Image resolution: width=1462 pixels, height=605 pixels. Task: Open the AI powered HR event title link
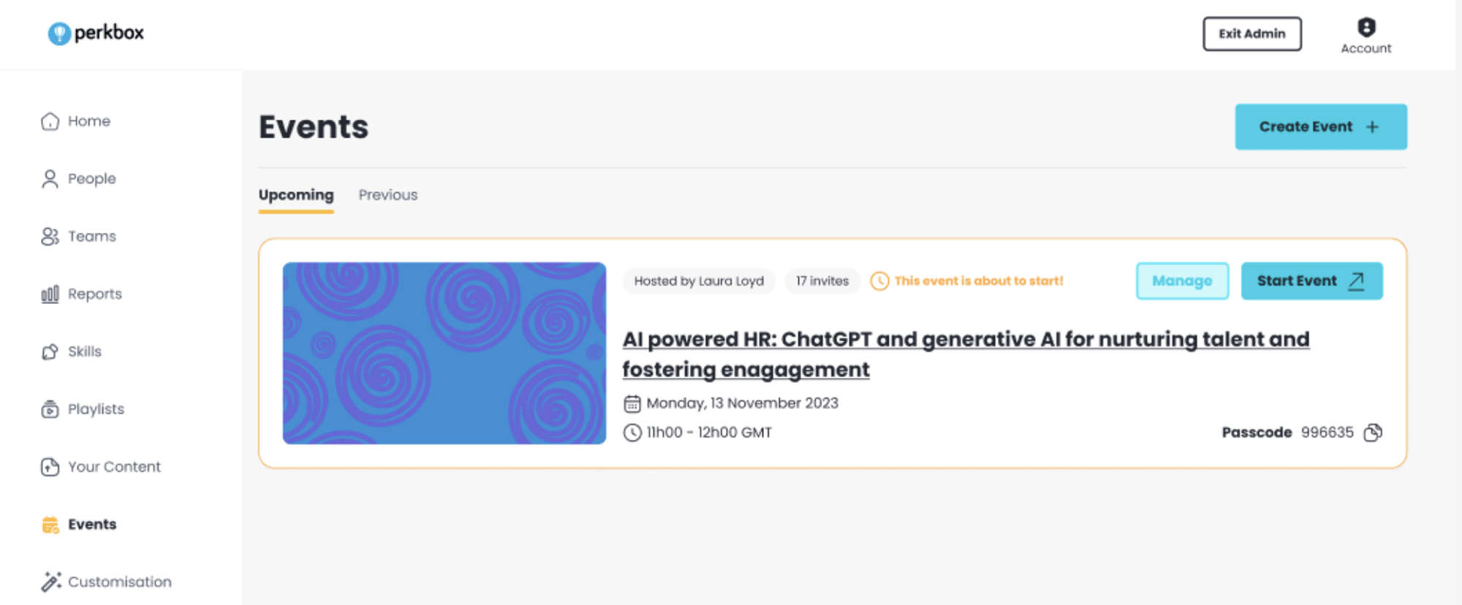click(x=966, y=354)
